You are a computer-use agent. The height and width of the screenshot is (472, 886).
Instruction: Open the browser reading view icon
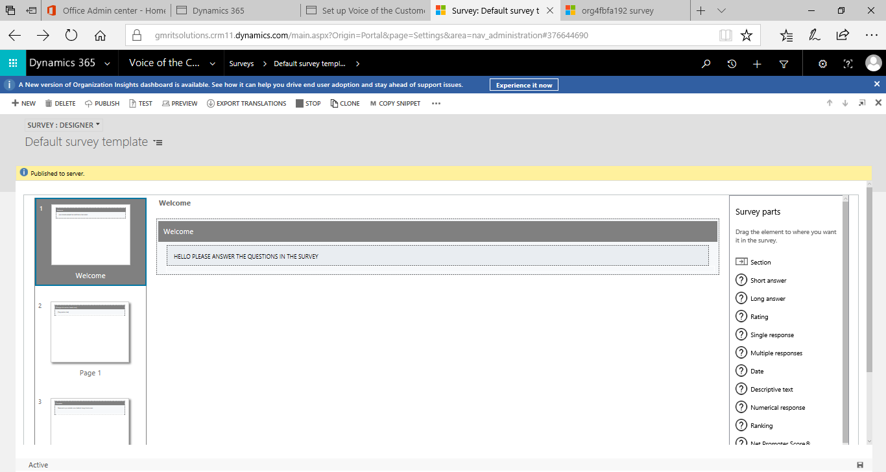point(725,36)
